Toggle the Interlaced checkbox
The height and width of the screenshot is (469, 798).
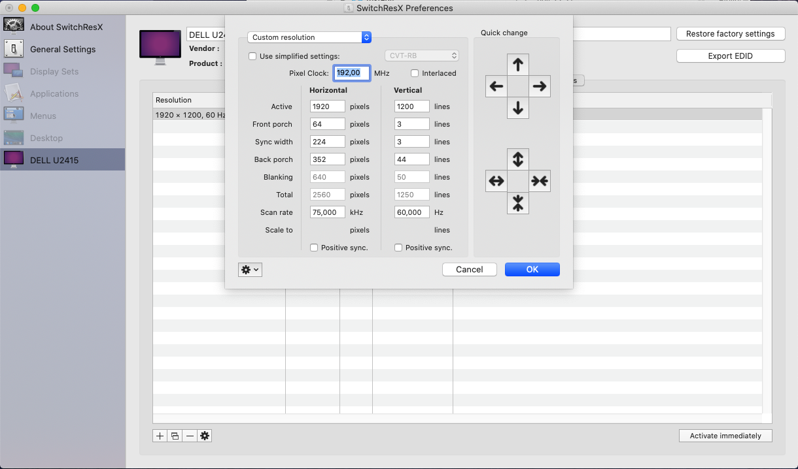pyautogui.click(x=415, y=73)
